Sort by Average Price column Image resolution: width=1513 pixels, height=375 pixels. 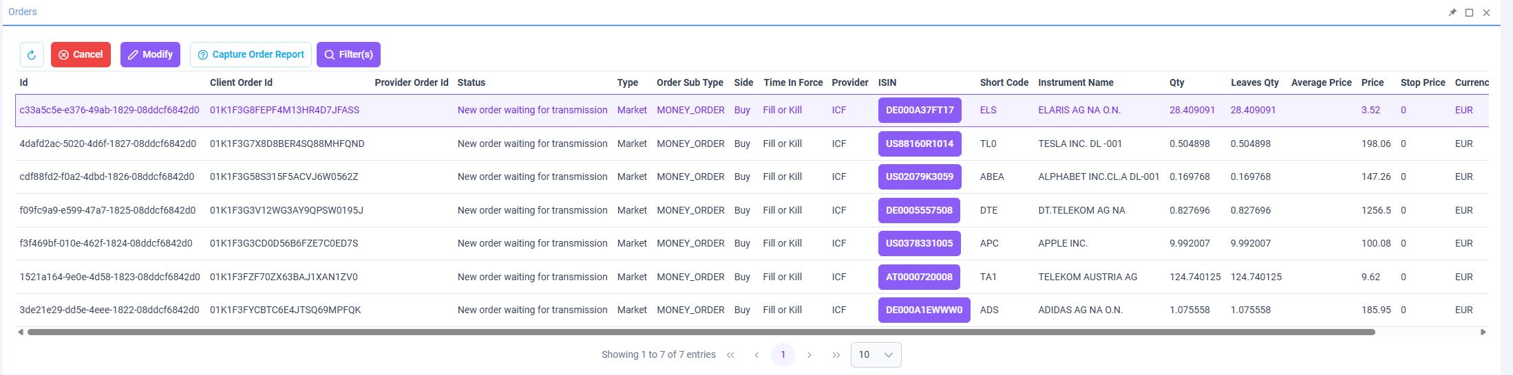tap(1322, 82)
